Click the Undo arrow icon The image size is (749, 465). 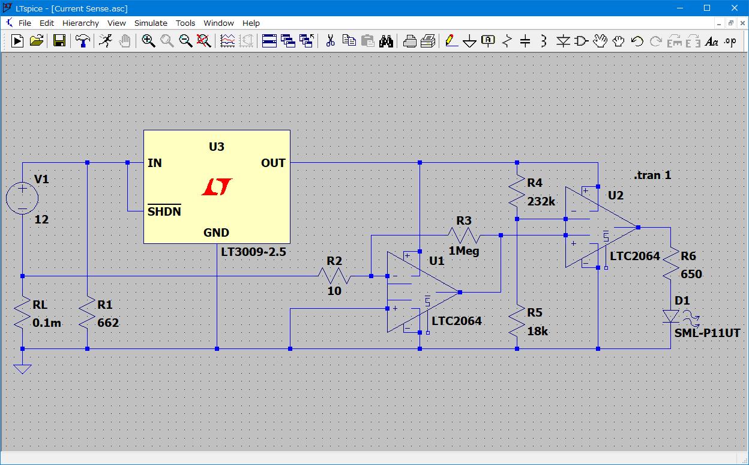click(x=637, y=41)
